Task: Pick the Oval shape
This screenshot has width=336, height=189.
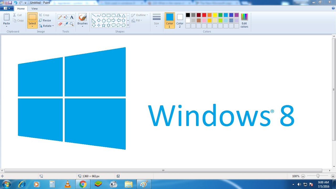Action: [x=104, y=15]
